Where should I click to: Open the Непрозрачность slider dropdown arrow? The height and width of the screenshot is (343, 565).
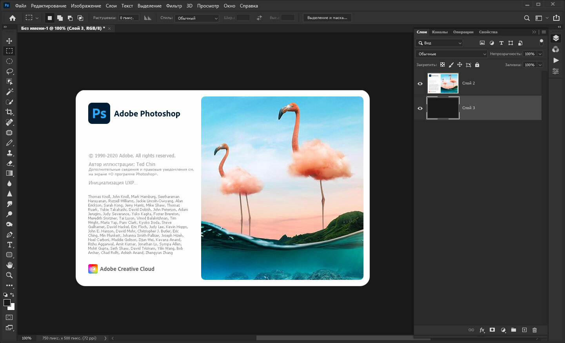point(540,54)
